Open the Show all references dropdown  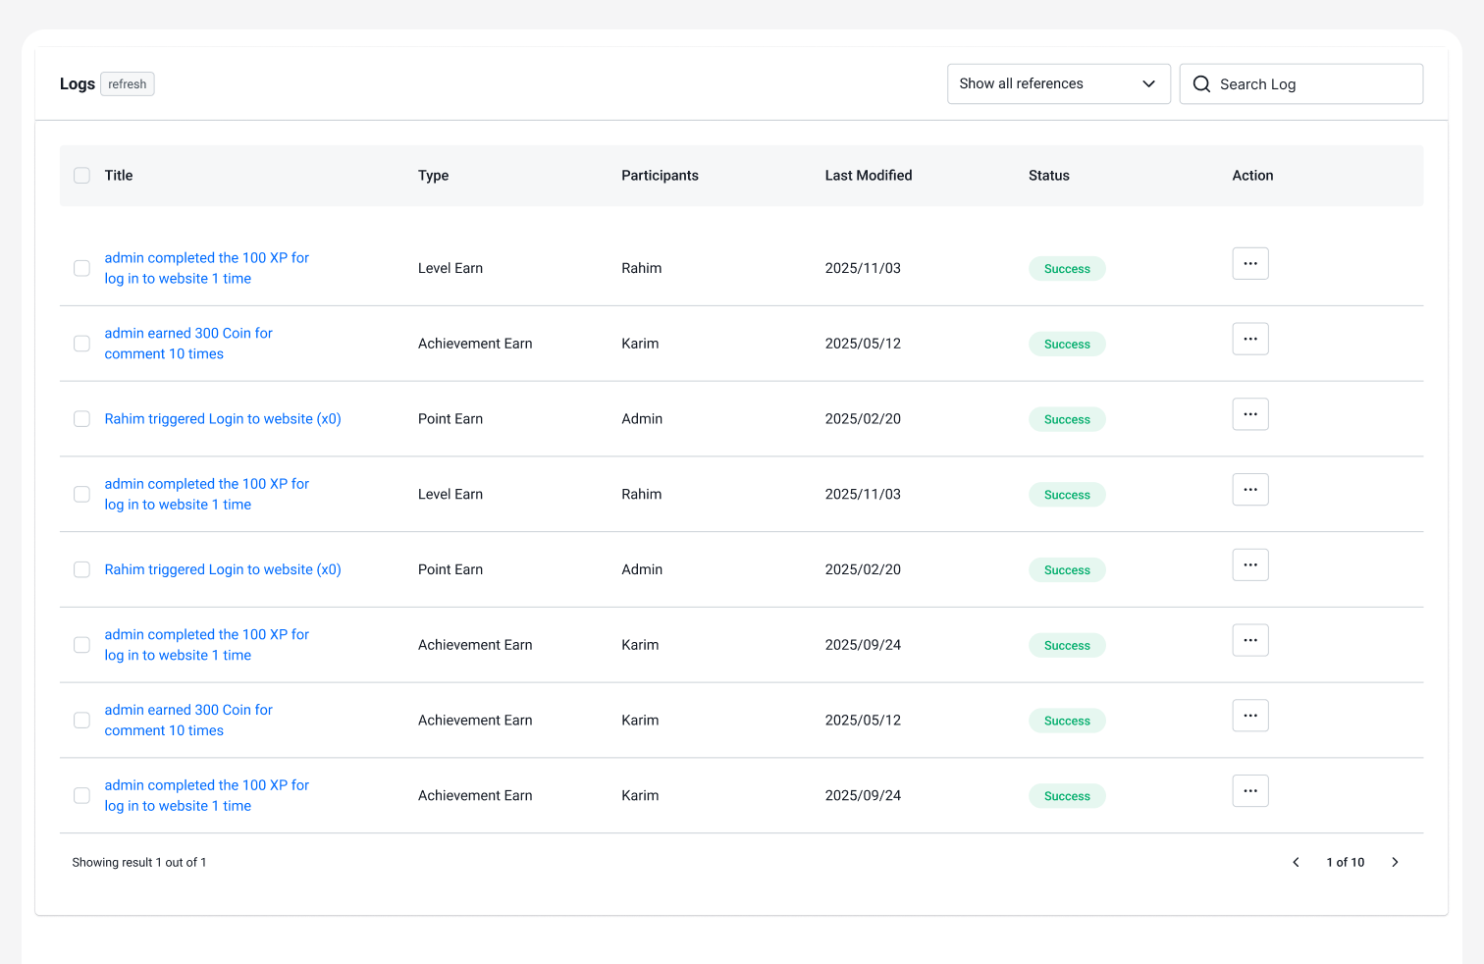(1021, 84)
